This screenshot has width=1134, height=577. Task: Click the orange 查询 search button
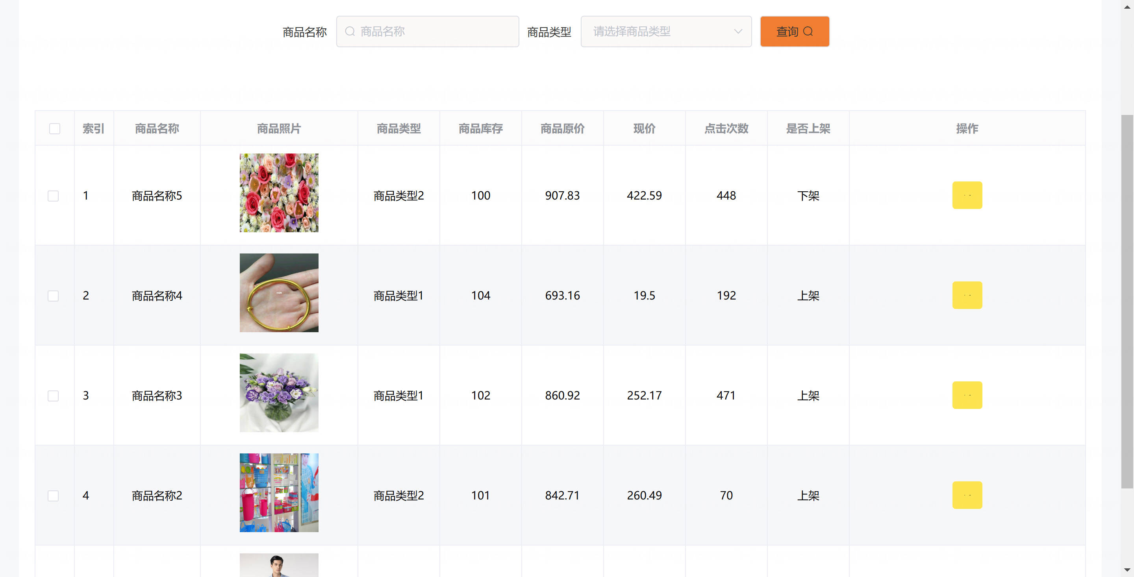pos(795,31)
